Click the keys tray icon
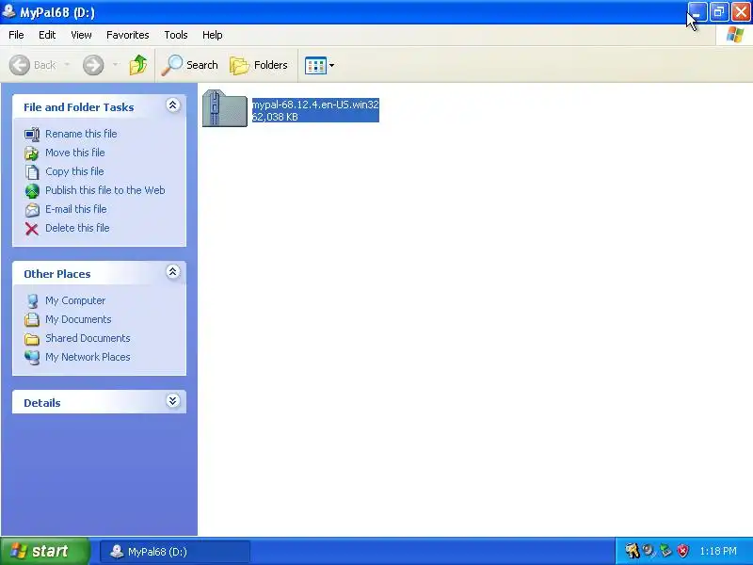 [632, 551]
